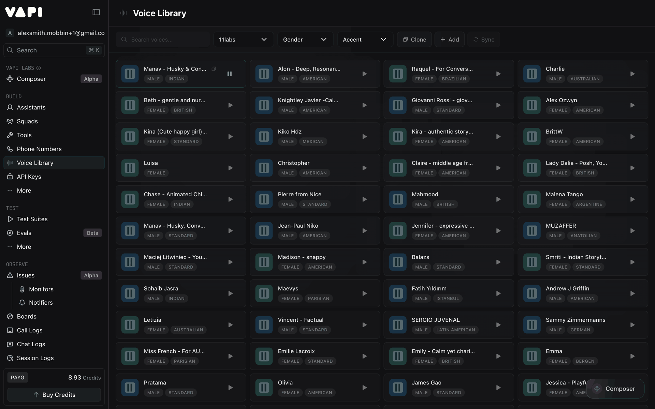Expand More under the Build section
The image size is (655, 409).
click(x=54, y=190)
